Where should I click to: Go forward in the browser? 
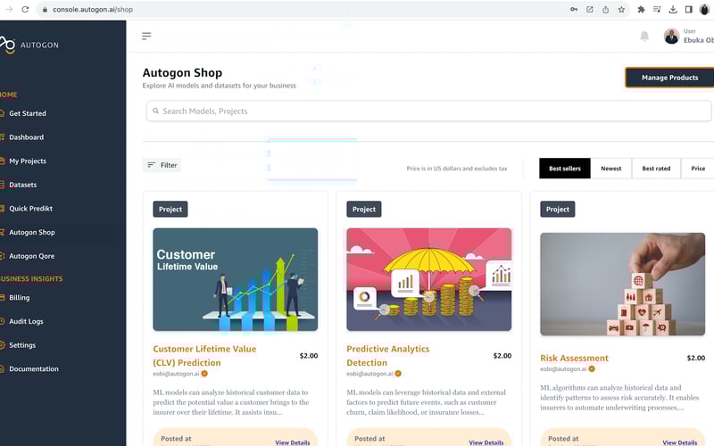(9, 9)
